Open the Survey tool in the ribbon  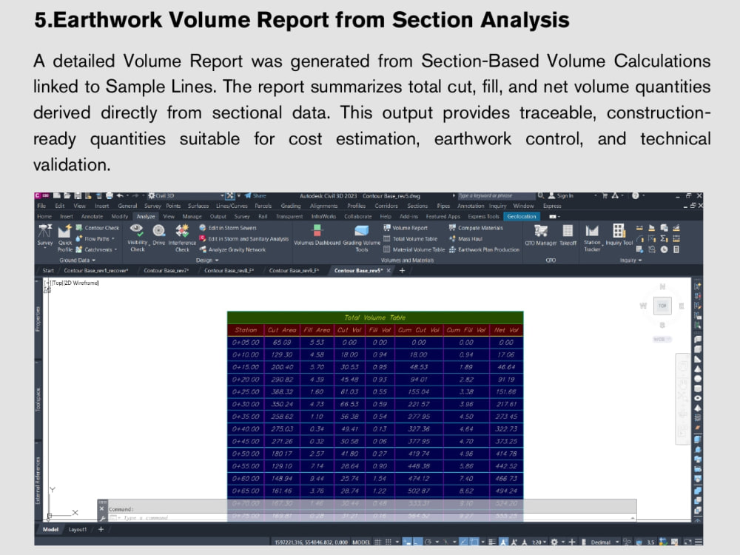point(45,235)
